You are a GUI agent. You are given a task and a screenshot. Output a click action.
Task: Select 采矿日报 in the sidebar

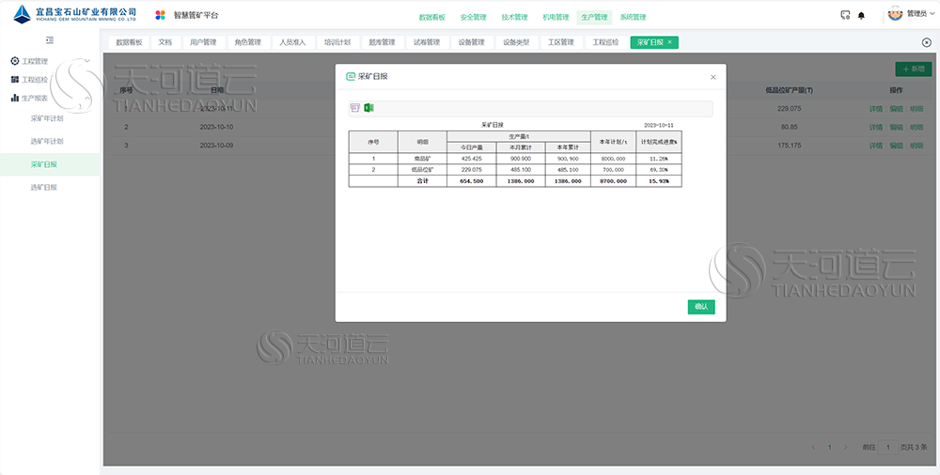point(50,164)
